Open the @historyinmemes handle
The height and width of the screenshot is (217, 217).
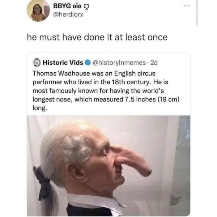[119, 63]
